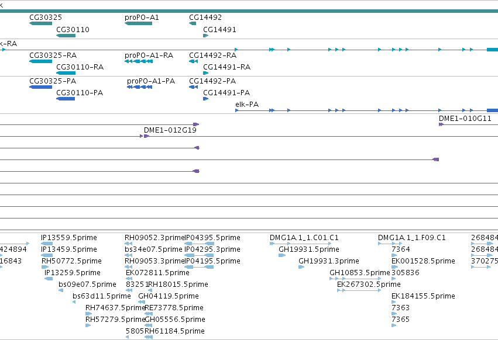Open the DMG1A.1_1.C01.C1 EST label
Image resolution: width=498 pixels, height=340 pixels.
point(304,238)
